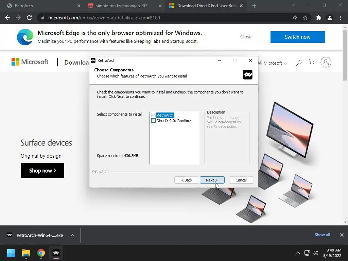Close the RetroArch browser tab
This screenshot has height=261, width=348.
point(79,6)
